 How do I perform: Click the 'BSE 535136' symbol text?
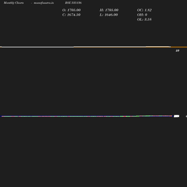73,3
